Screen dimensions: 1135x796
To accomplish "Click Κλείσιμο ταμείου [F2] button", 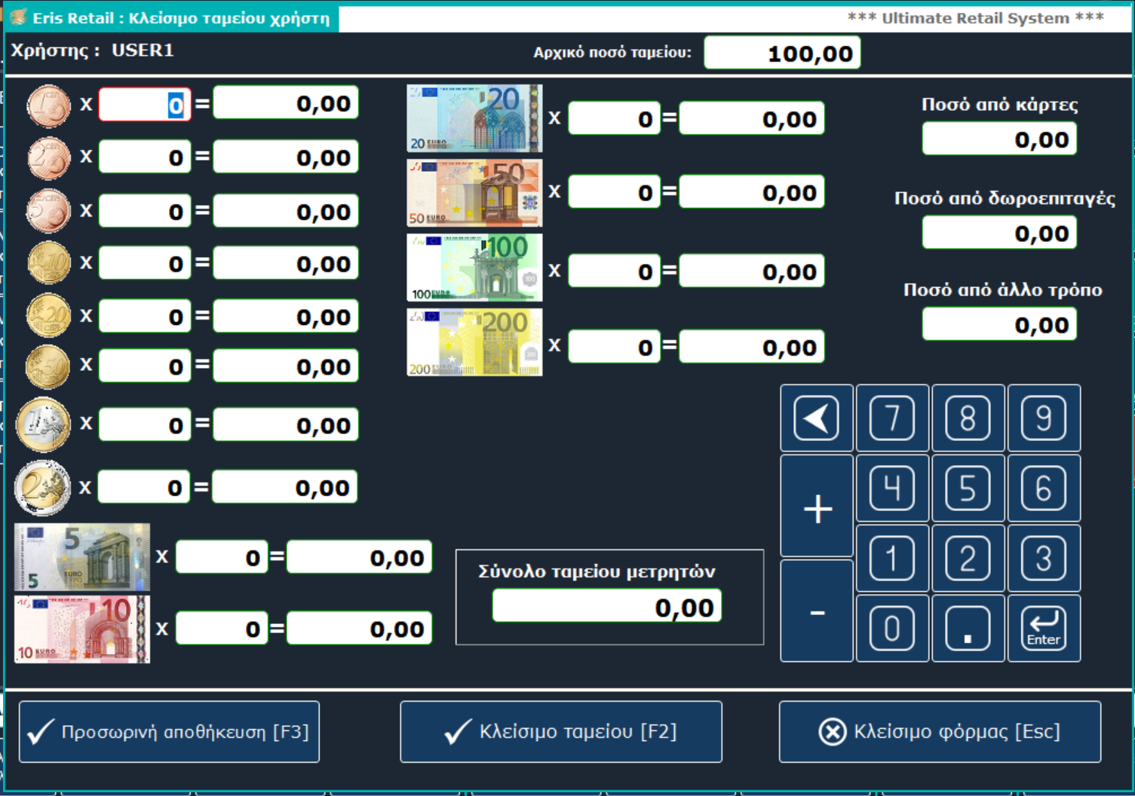I will pyautogui.click(x=561, y=732).
